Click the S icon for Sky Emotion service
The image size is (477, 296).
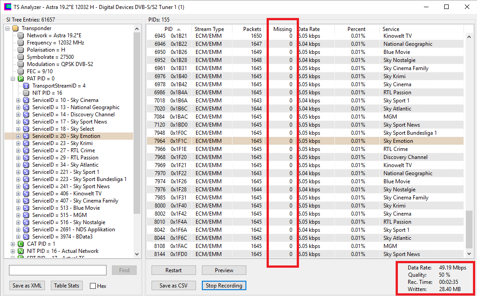pos(26,136)
